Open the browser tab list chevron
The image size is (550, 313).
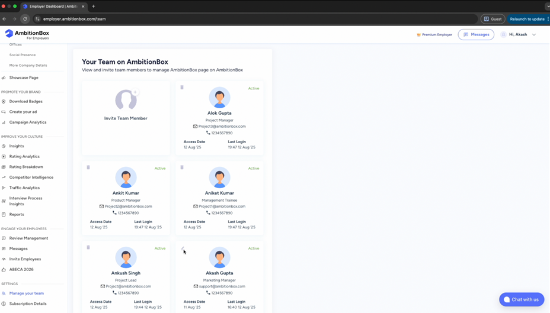[x=547, y=7]
